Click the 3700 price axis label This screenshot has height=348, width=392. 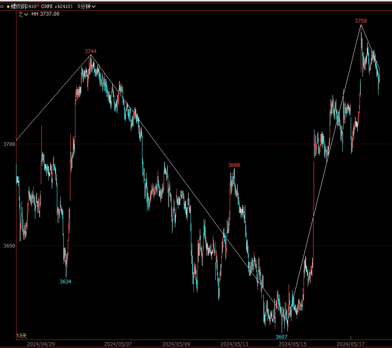9,144
